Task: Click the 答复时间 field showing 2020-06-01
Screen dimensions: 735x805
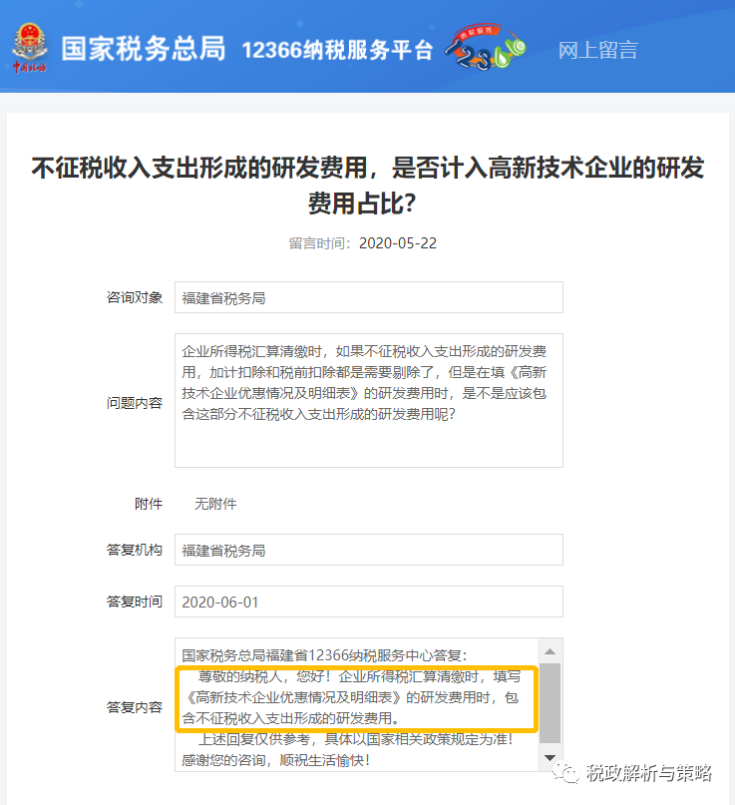Action: (368, 602)
